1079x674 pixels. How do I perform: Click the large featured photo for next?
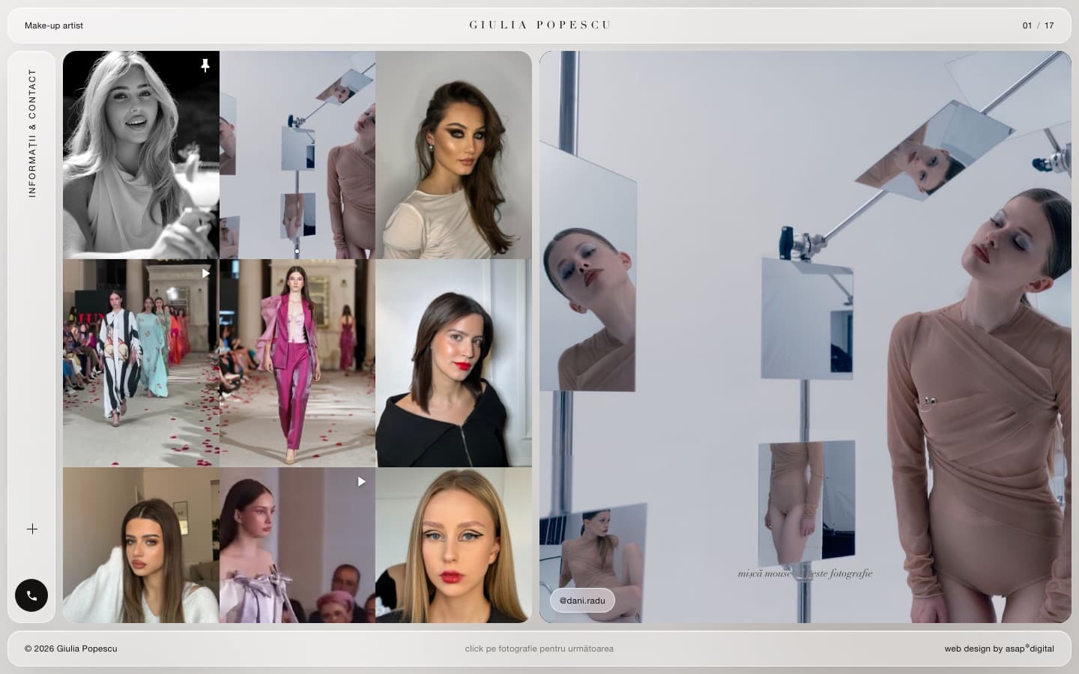806,337
